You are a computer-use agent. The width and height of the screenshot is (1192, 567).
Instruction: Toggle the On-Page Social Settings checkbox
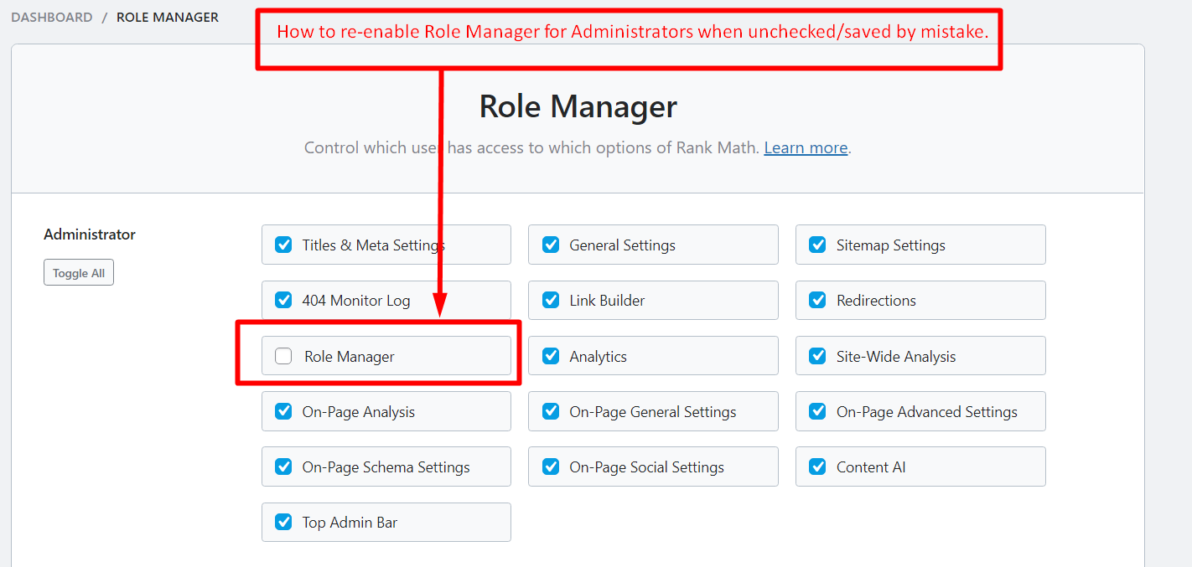click(x=551, y=467)
